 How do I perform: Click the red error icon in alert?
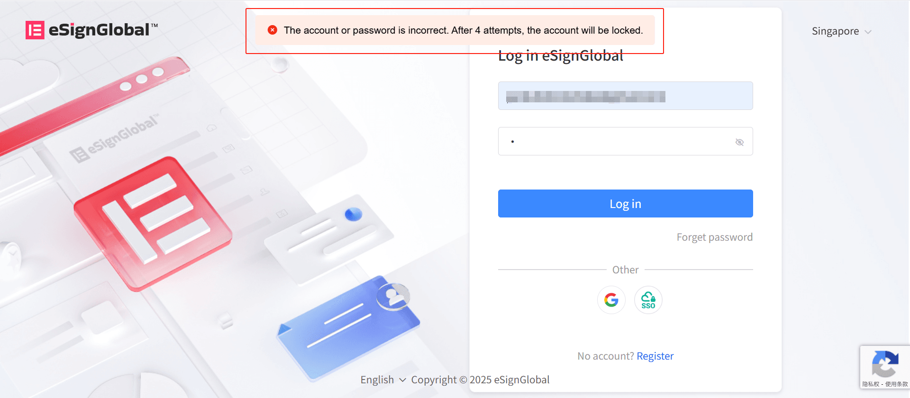click(x=273, y=30)
